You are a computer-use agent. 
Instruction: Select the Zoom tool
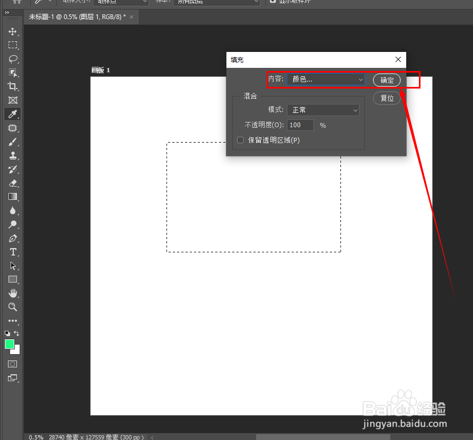click(13, 307)
